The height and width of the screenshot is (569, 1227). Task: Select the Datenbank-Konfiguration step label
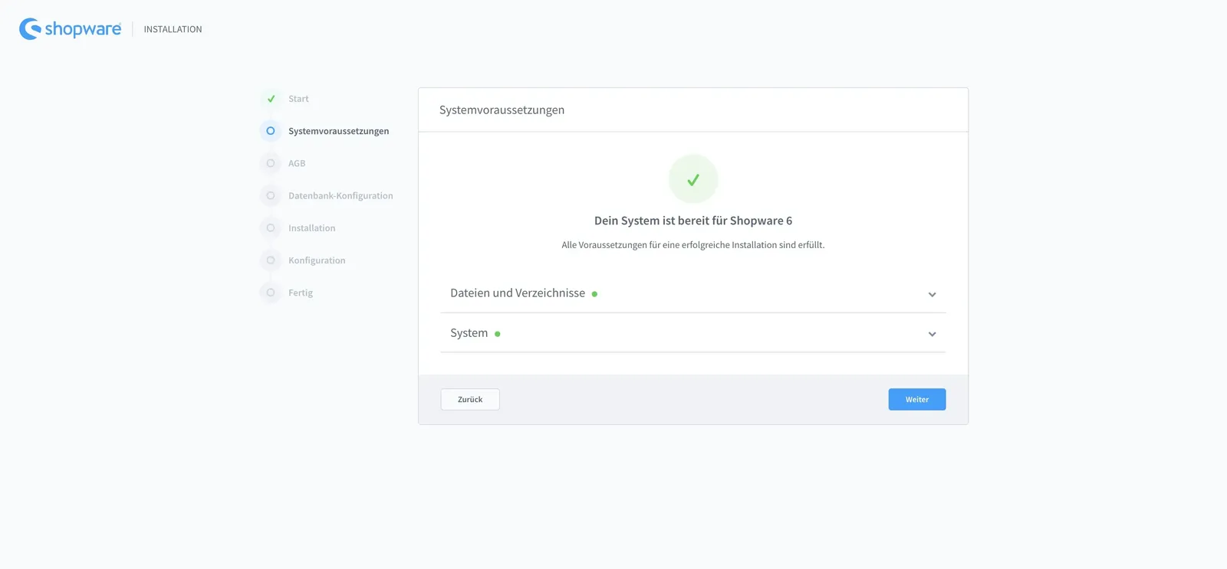340,196
